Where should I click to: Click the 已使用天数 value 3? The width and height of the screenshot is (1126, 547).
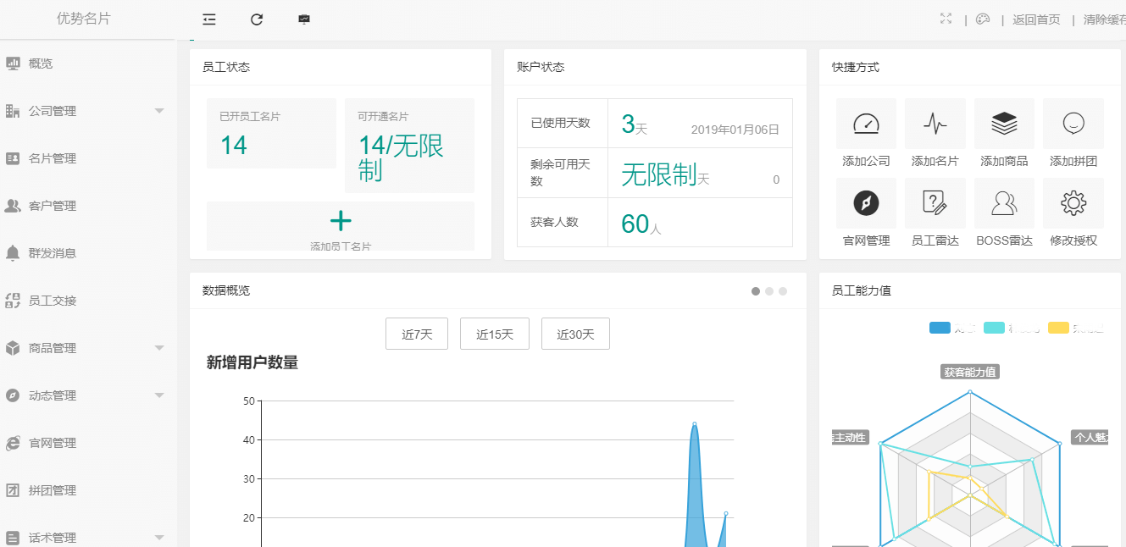click(628, 124)
